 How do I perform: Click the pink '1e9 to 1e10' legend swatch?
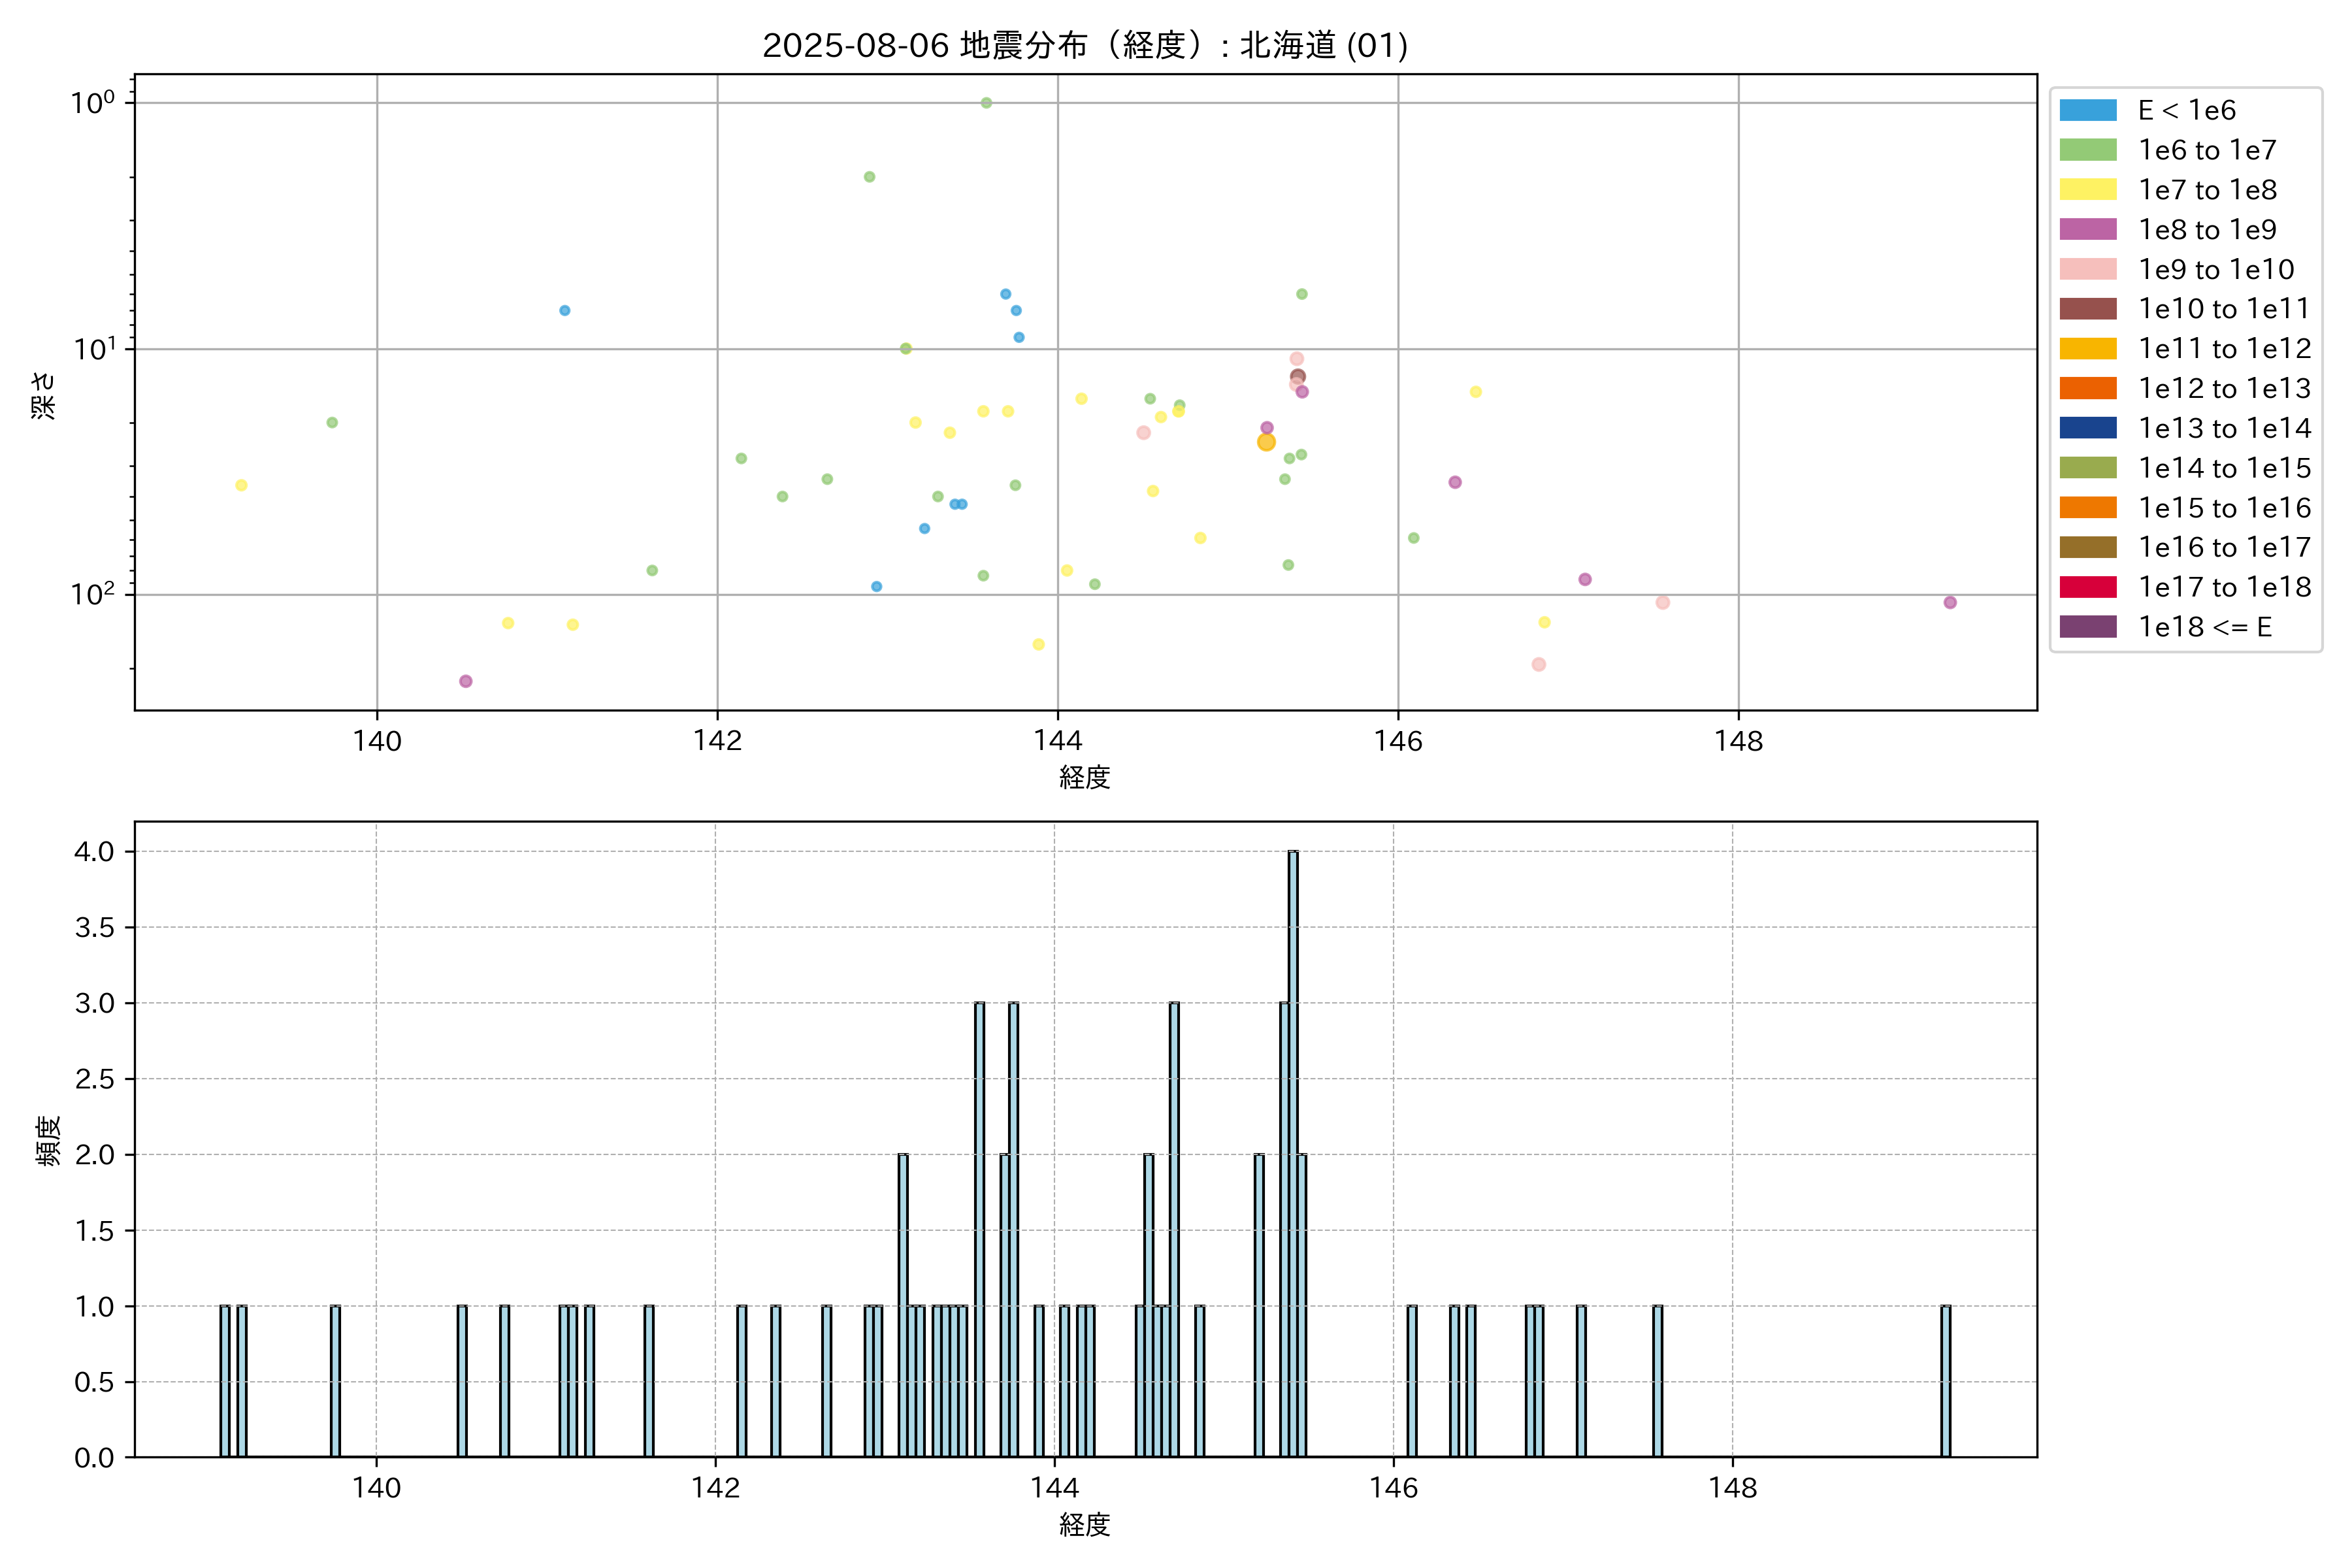point(2087,269)
